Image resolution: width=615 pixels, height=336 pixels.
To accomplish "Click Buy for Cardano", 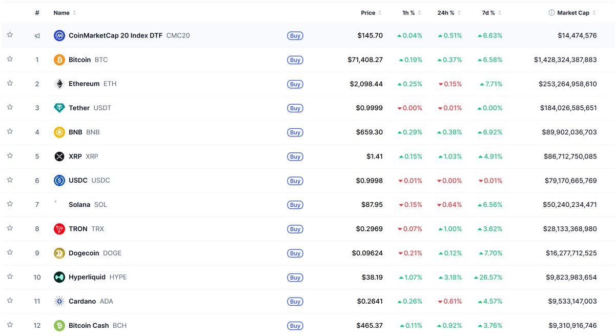I will [x=295, y=301].
